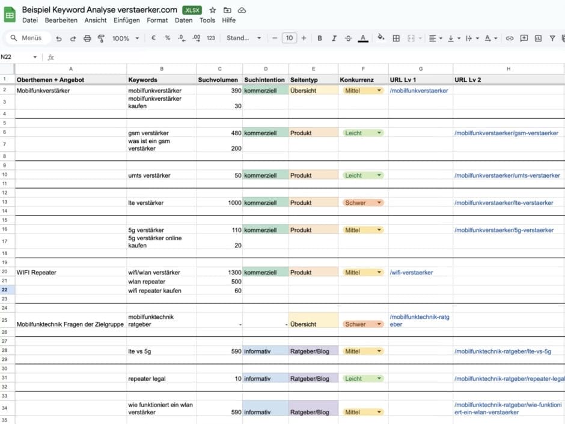Open the /mobilfunkverstaerker/5g-verstaerker link
The width and height of the screenshot is (565, 424).
[504, 230]
